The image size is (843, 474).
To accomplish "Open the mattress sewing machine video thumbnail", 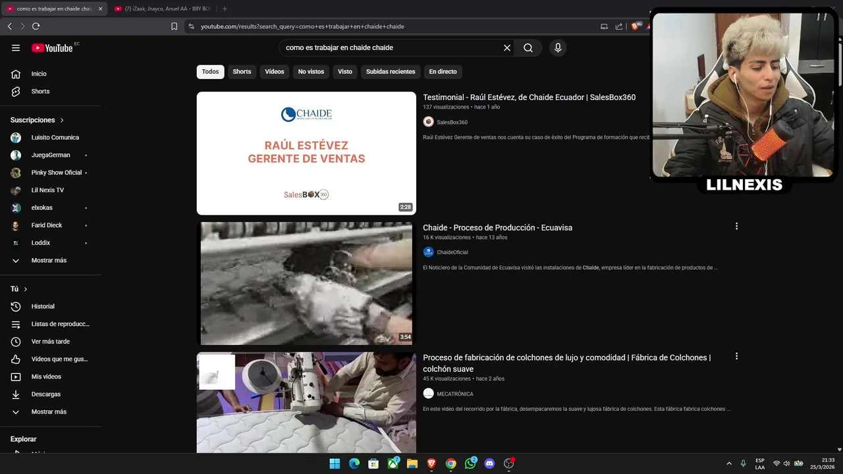I will pyautogui.click(x=306, y=402).
